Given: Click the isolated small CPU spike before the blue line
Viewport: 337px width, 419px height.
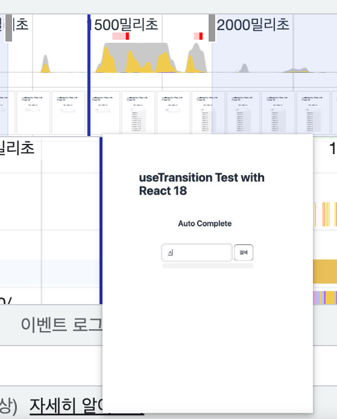Looking at the screenshot, I should click(45, 64).
